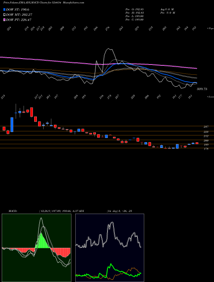
Task: Click the 175 price level label
Action: pos(206,149)
